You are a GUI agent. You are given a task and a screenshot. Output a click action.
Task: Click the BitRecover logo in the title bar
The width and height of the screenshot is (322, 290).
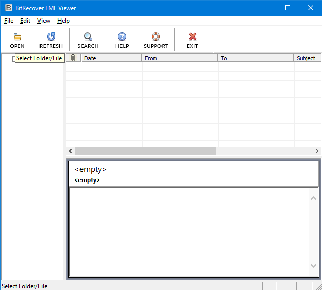(9, 8)
